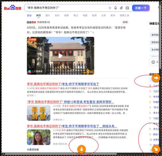Screen dimensions: 162x156
Task: Open the hot search item ranked 3 starting 中朝
Action: tap(154, 102)
